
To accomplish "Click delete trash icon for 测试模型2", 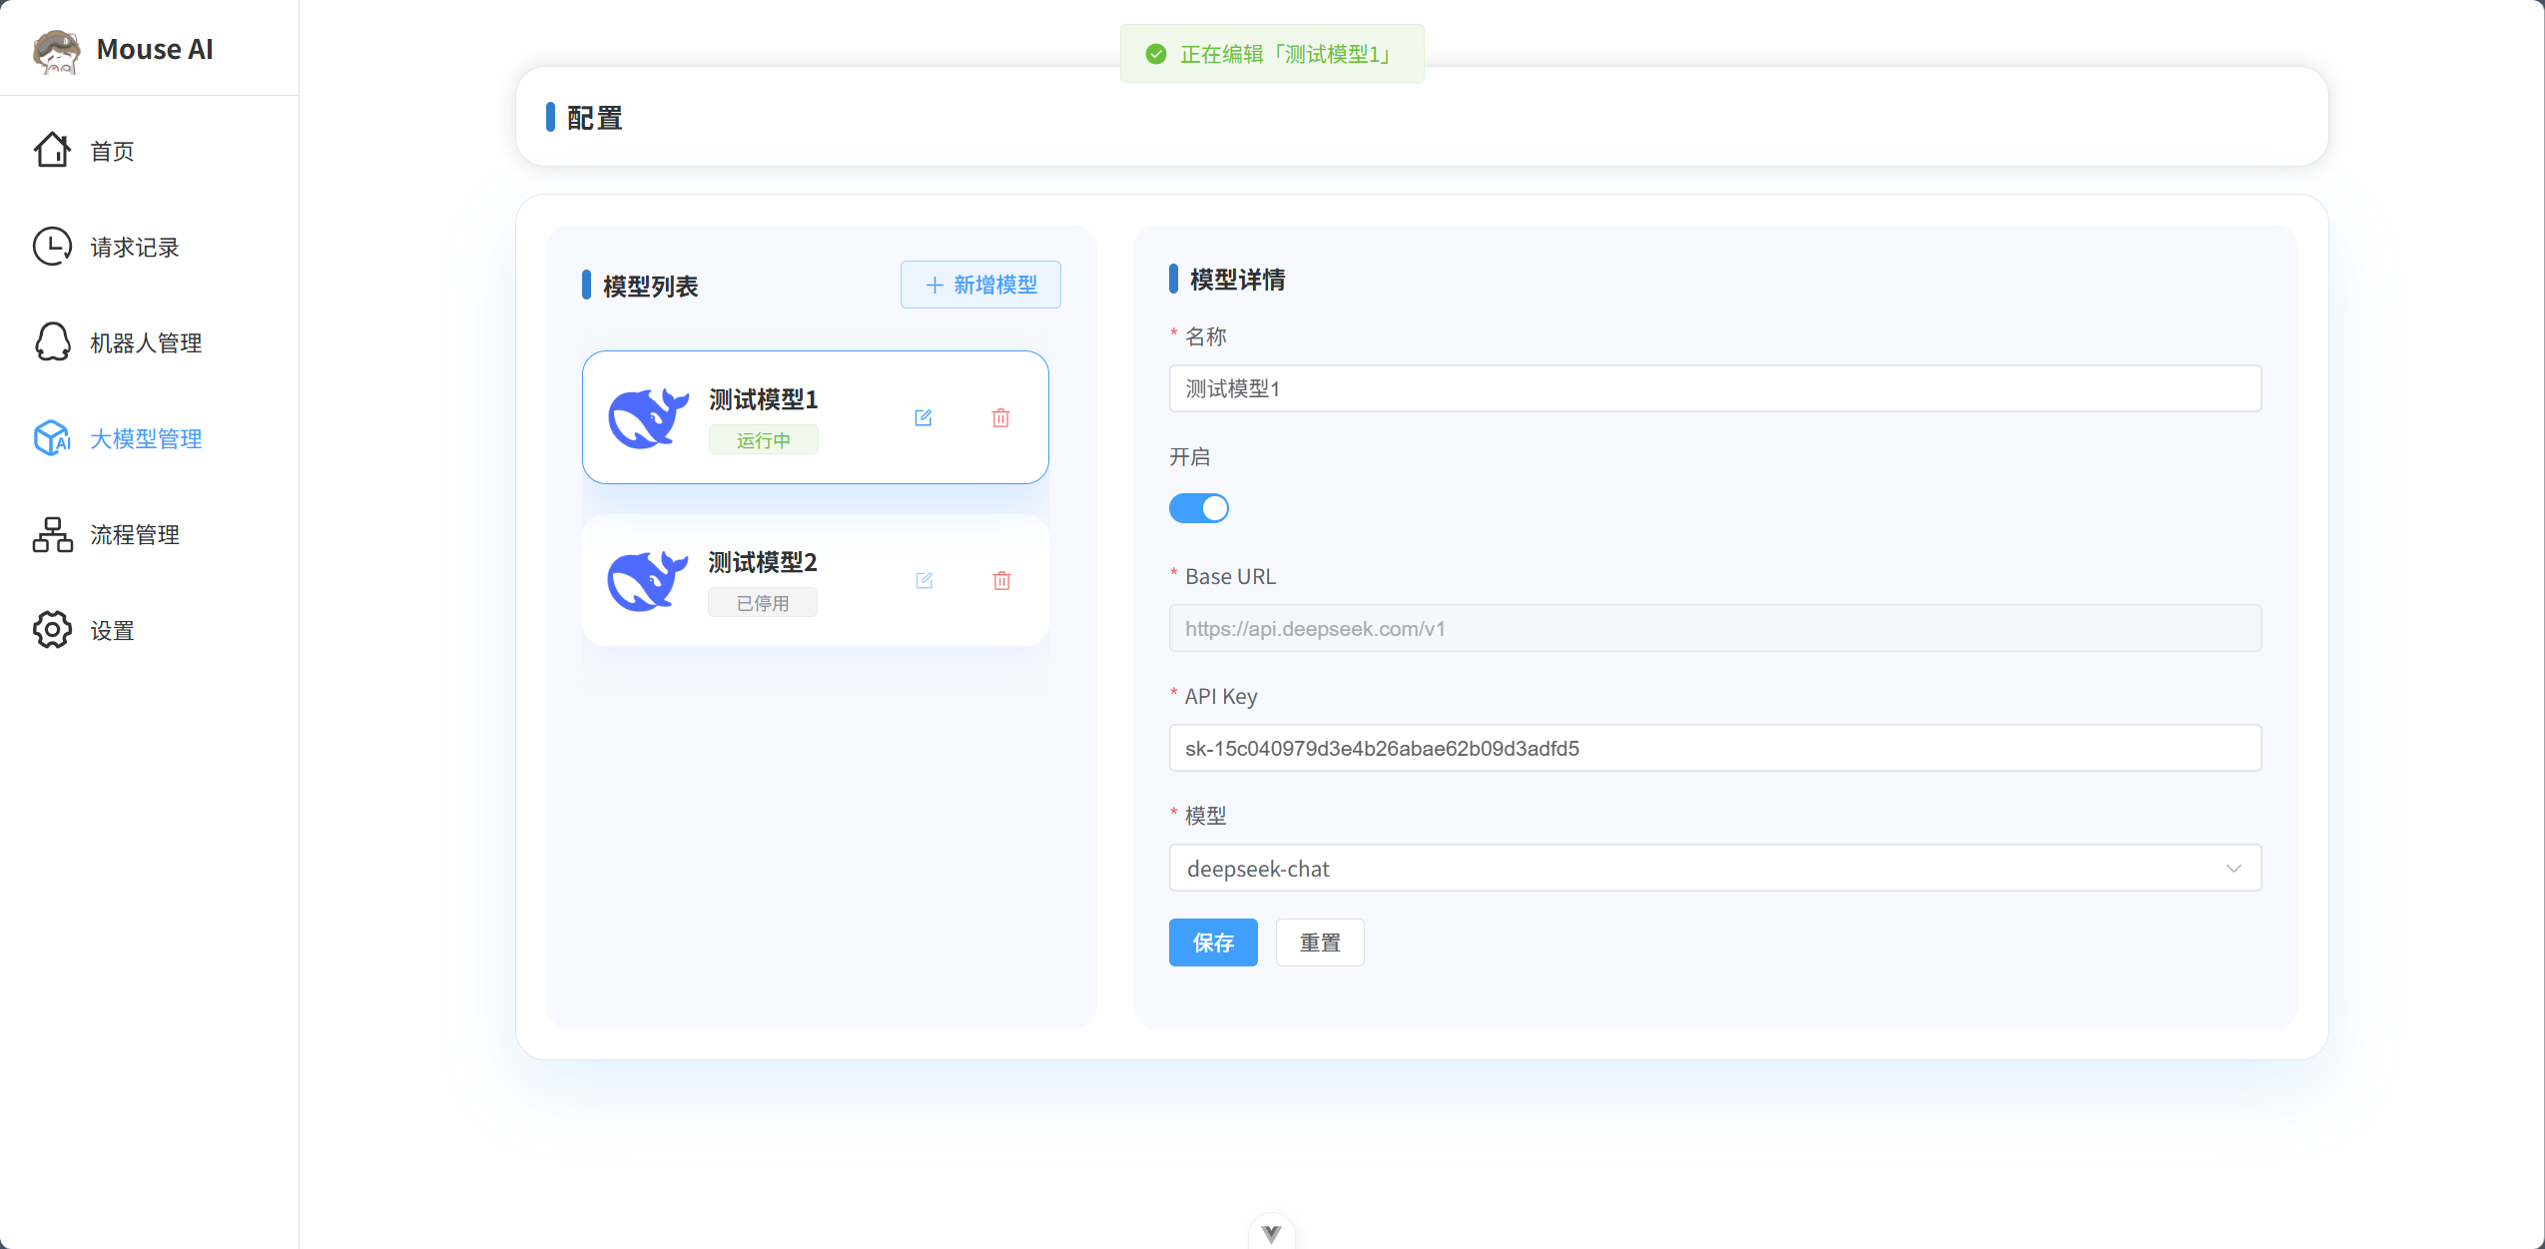I will 1001,581.
